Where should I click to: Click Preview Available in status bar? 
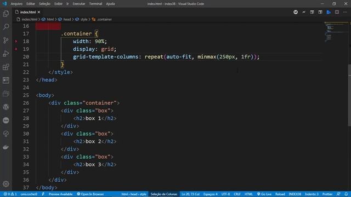pos(60,194)
